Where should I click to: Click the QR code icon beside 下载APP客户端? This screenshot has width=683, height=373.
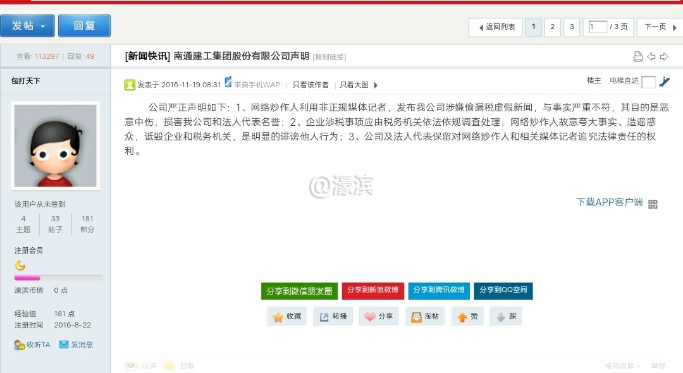(x=653, y=204)
